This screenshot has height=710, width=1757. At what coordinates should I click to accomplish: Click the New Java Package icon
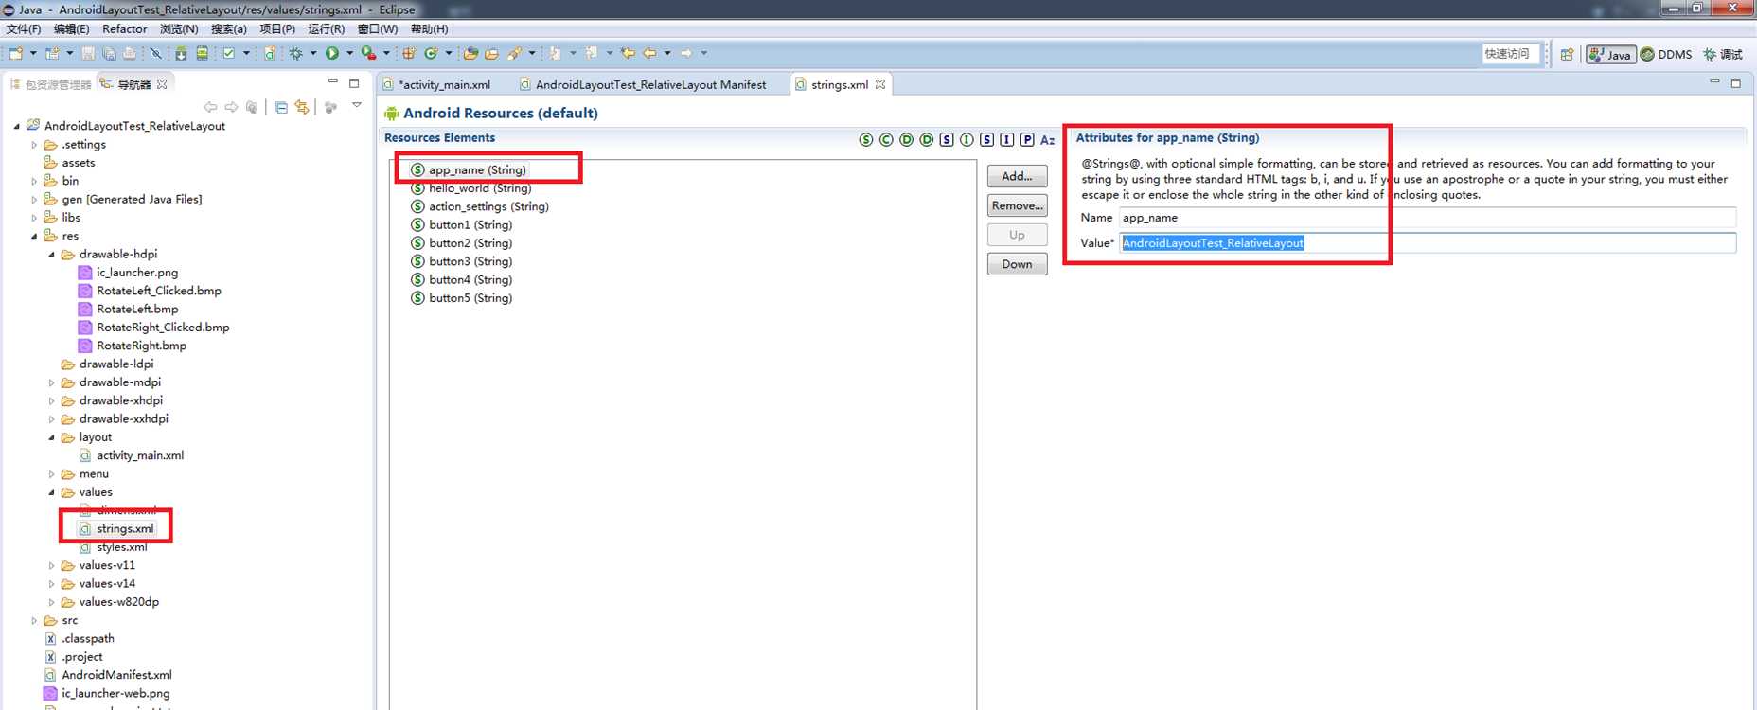[409, 53]
